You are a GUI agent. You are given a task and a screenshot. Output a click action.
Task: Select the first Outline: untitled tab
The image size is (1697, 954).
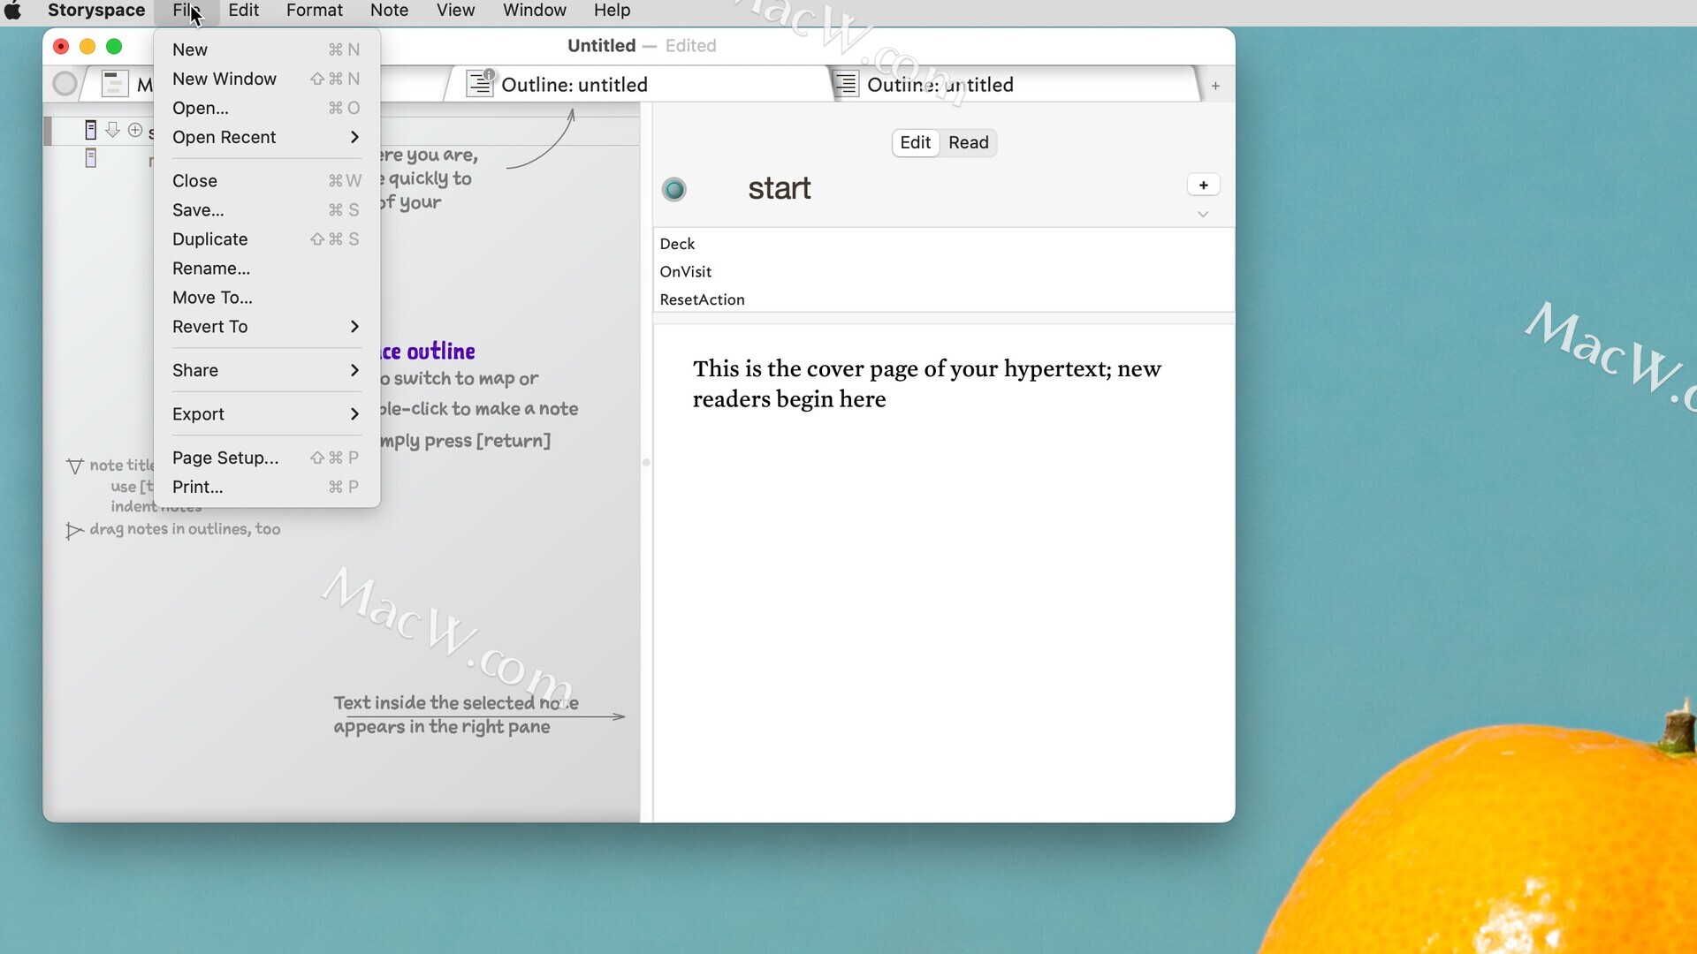[636, 85]
